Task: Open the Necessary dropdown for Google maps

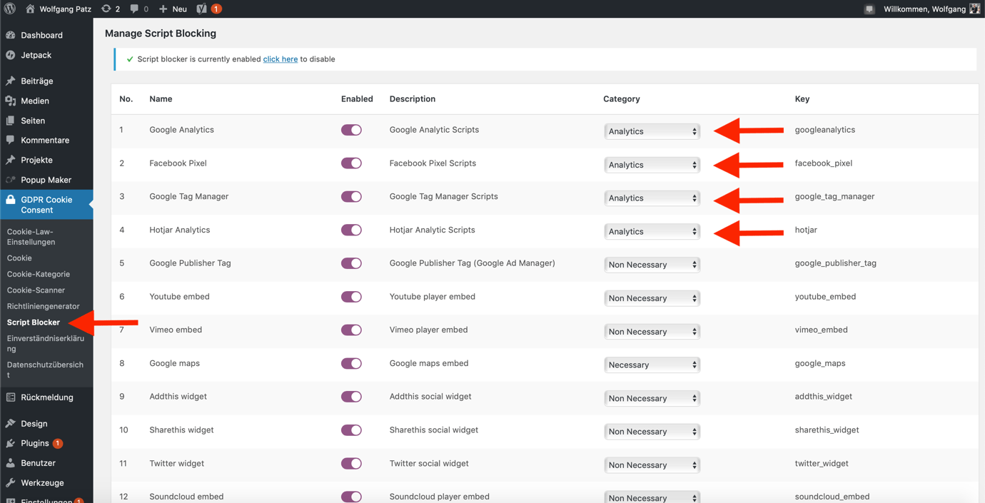Action: 652,365
